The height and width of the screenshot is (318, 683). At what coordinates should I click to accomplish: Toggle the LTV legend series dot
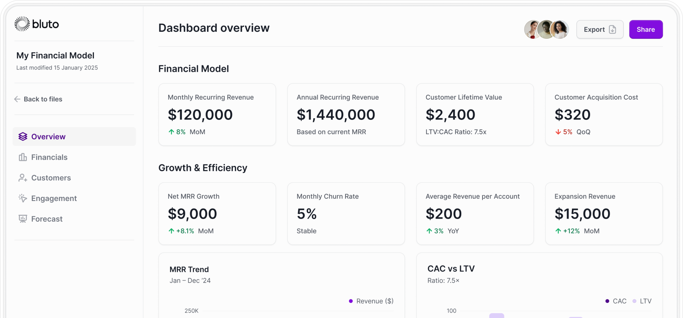[634, 301]
